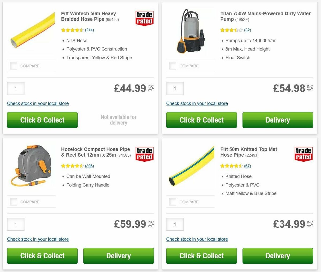Click the star rating on Fitt Wintech hose pipe
The image size is (321, 272).
[x=72, y=30]
